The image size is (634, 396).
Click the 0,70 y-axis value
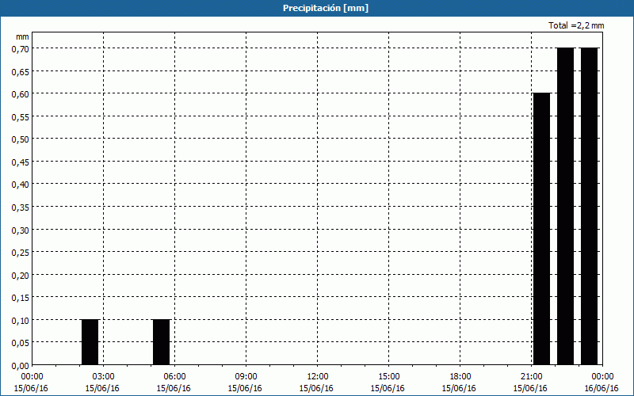coord(21,48)
